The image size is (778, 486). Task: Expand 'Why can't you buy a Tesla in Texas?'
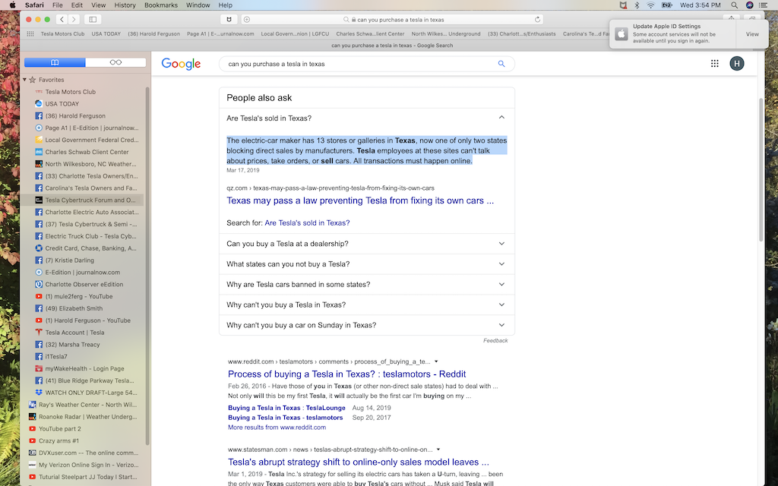[367, 305]
